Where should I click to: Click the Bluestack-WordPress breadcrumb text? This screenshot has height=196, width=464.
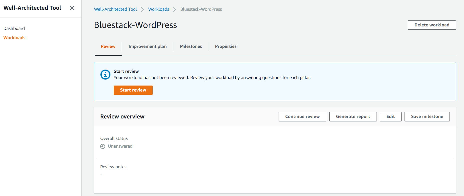(201, 9)
